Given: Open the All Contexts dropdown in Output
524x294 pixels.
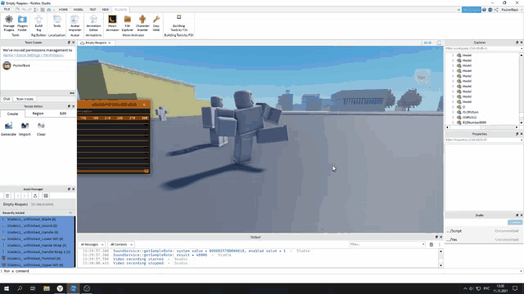Looking at the screenshot, I should (x=121, y=244).
